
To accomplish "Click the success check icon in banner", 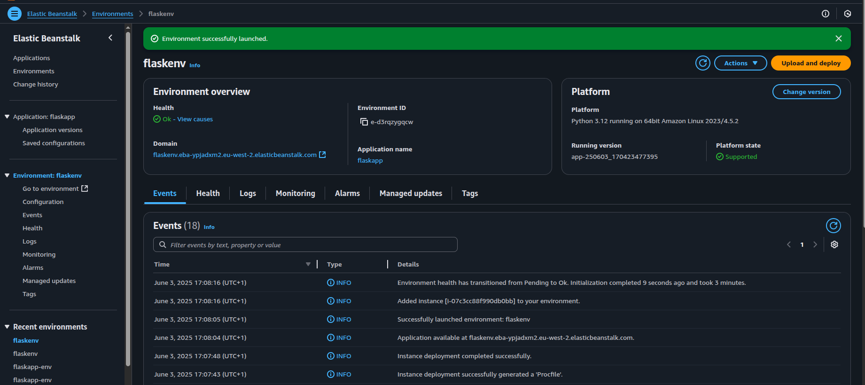I will pyautogui.click(x=154, y=39).
